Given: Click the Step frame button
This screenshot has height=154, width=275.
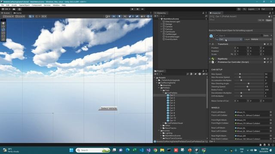Looking at the screenshot, I should pos(143,9).
